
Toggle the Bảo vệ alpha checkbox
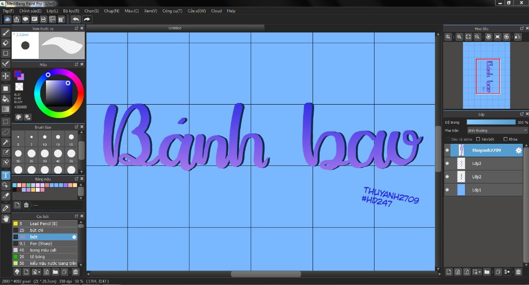[448, 139]
